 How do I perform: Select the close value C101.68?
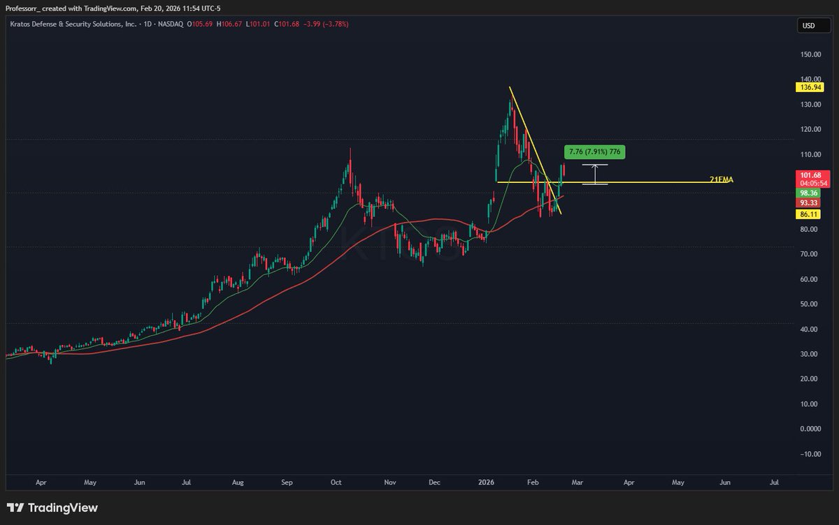(x=287, y=24)
